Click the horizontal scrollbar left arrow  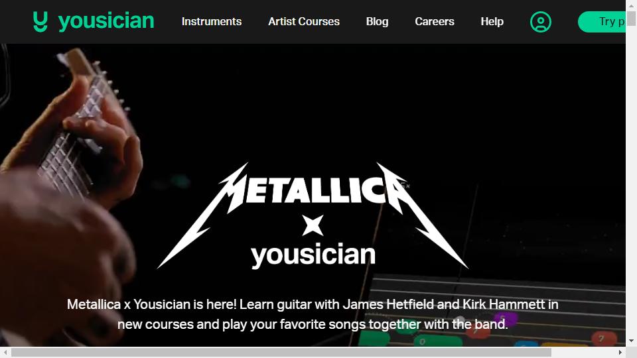click(x=5, y=352)
